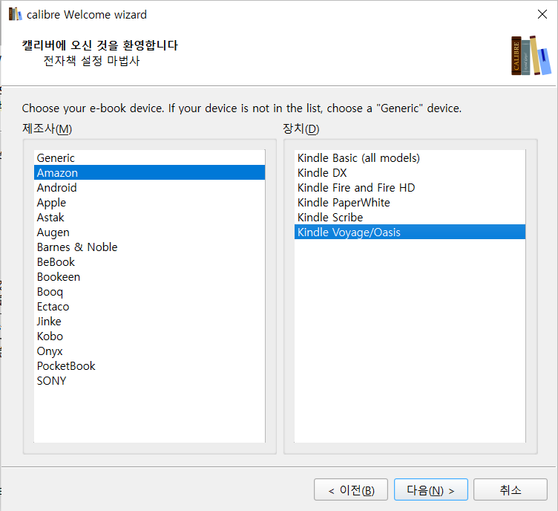The width and height of the screenshot is (558, 511).
Task: Close the calibre Welcome wizard window
Action: [542, 14]
